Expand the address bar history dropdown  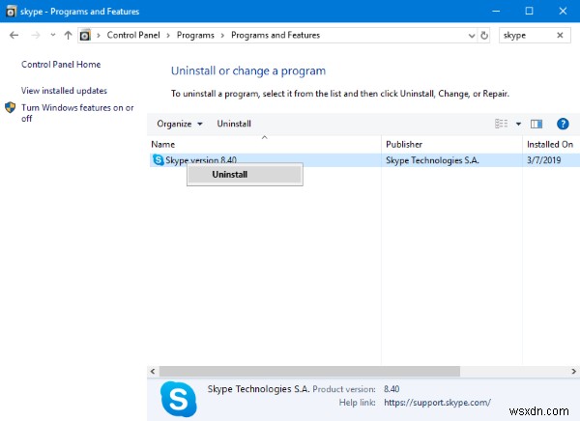(x=472, y=36)
